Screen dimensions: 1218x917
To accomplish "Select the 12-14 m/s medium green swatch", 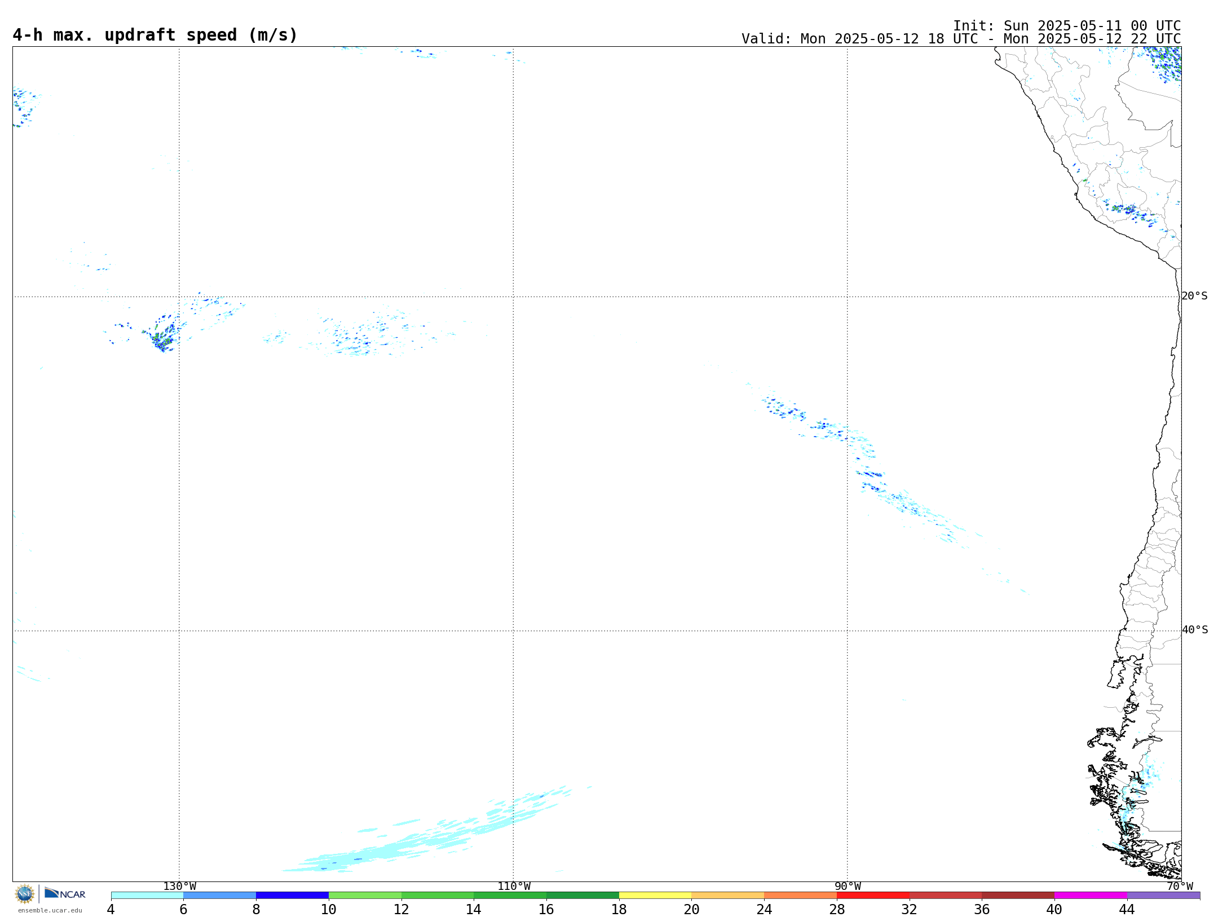I will click(438, 896).
